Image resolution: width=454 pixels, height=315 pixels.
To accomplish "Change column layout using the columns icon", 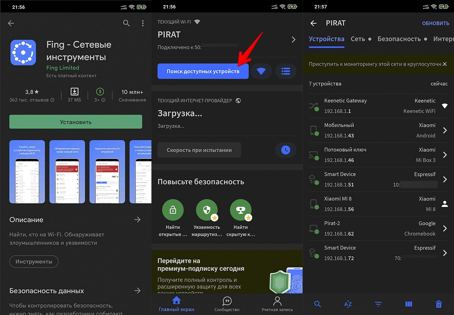I will [x=409, y=304].
